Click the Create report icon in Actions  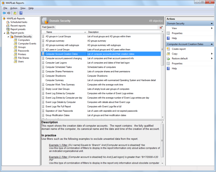[168, 49]
